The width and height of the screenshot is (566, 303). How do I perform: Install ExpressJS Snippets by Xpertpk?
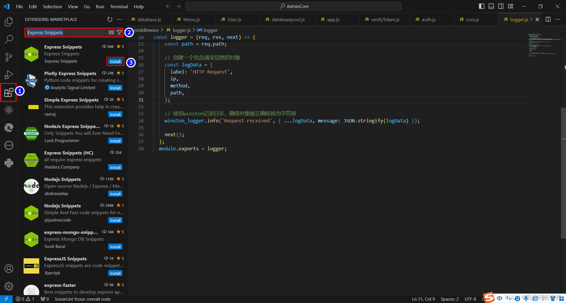(115, 273)
